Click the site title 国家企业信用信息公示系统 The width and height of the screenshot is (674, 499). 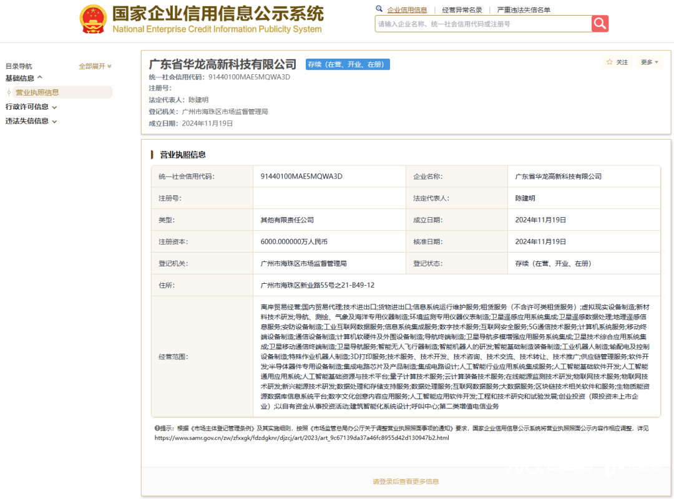[218, 14]
